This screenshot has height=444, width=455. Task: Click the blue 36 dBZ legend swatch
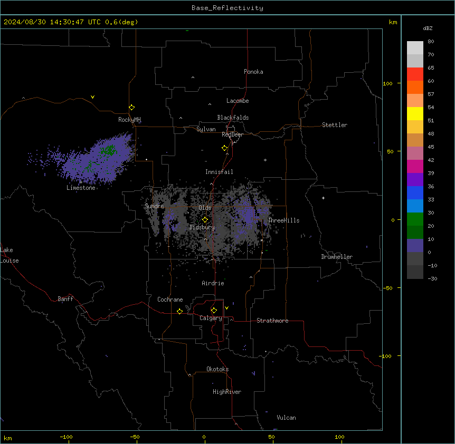(x=415, y=192)
